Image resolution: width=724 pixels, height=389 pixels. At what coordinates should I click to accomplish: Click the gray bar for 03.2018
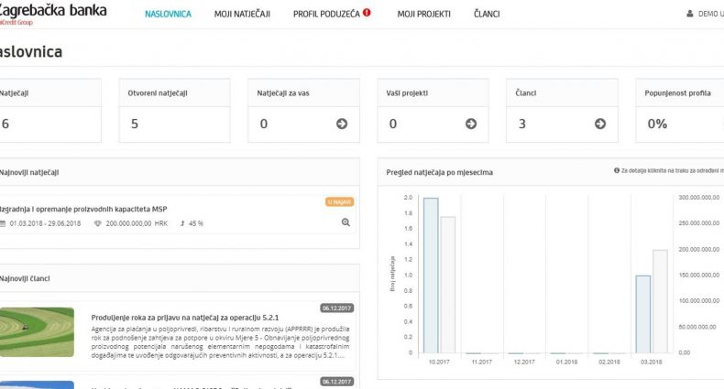tap(660, 301)
